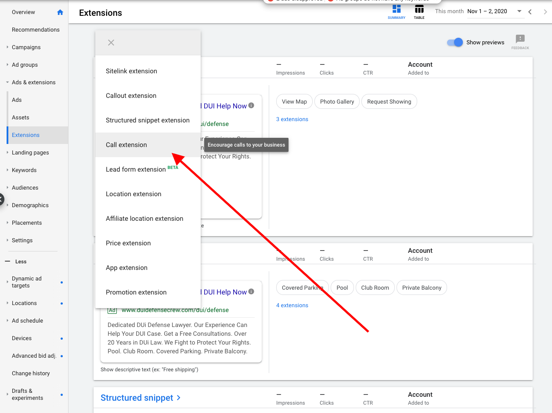Select Callout extension from menu
Viewport: 552px width, 413px height.
pos(148,96)
